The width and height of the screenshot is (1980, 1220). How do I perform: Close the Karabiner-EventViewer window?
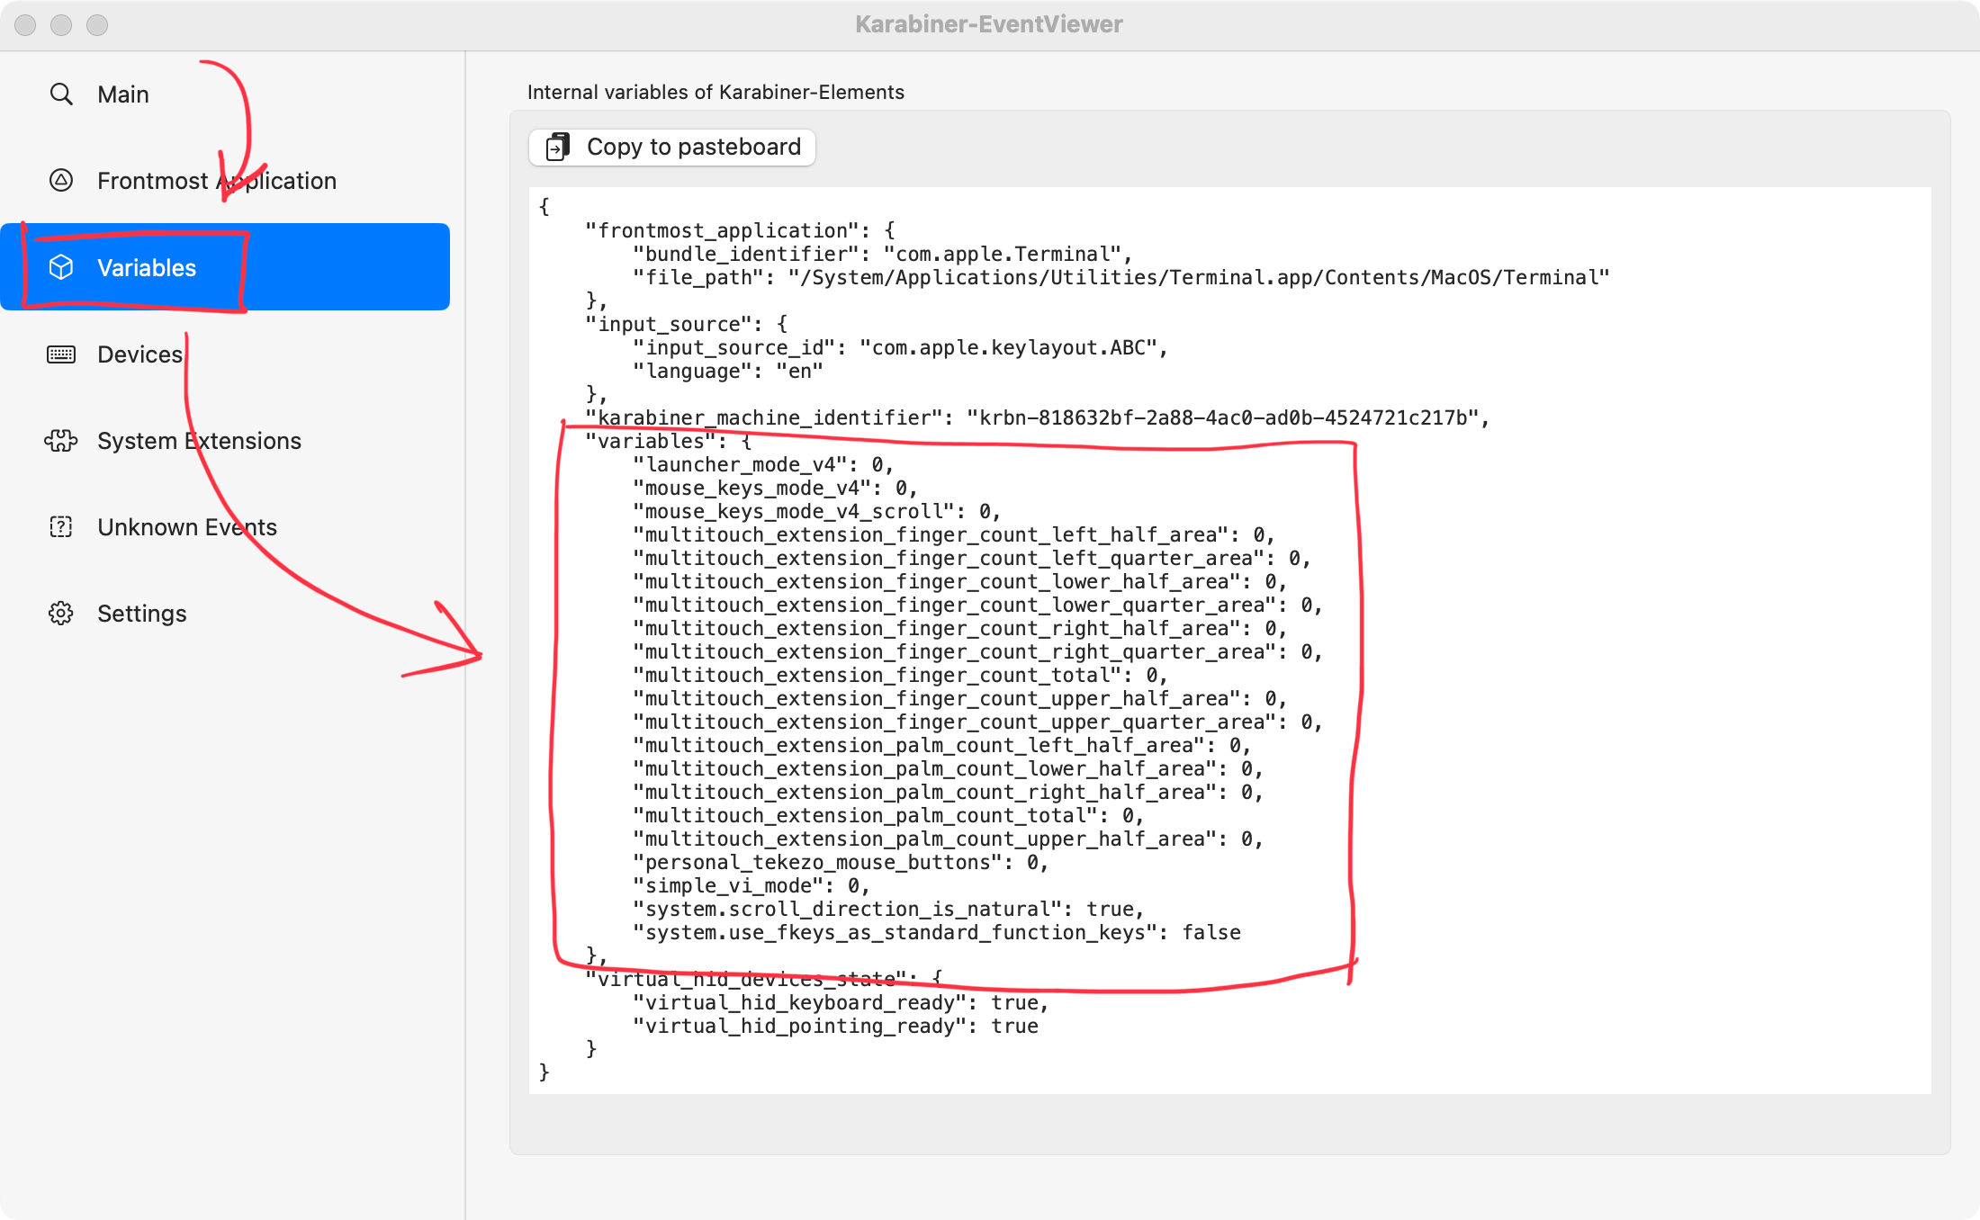click(25, 25)
